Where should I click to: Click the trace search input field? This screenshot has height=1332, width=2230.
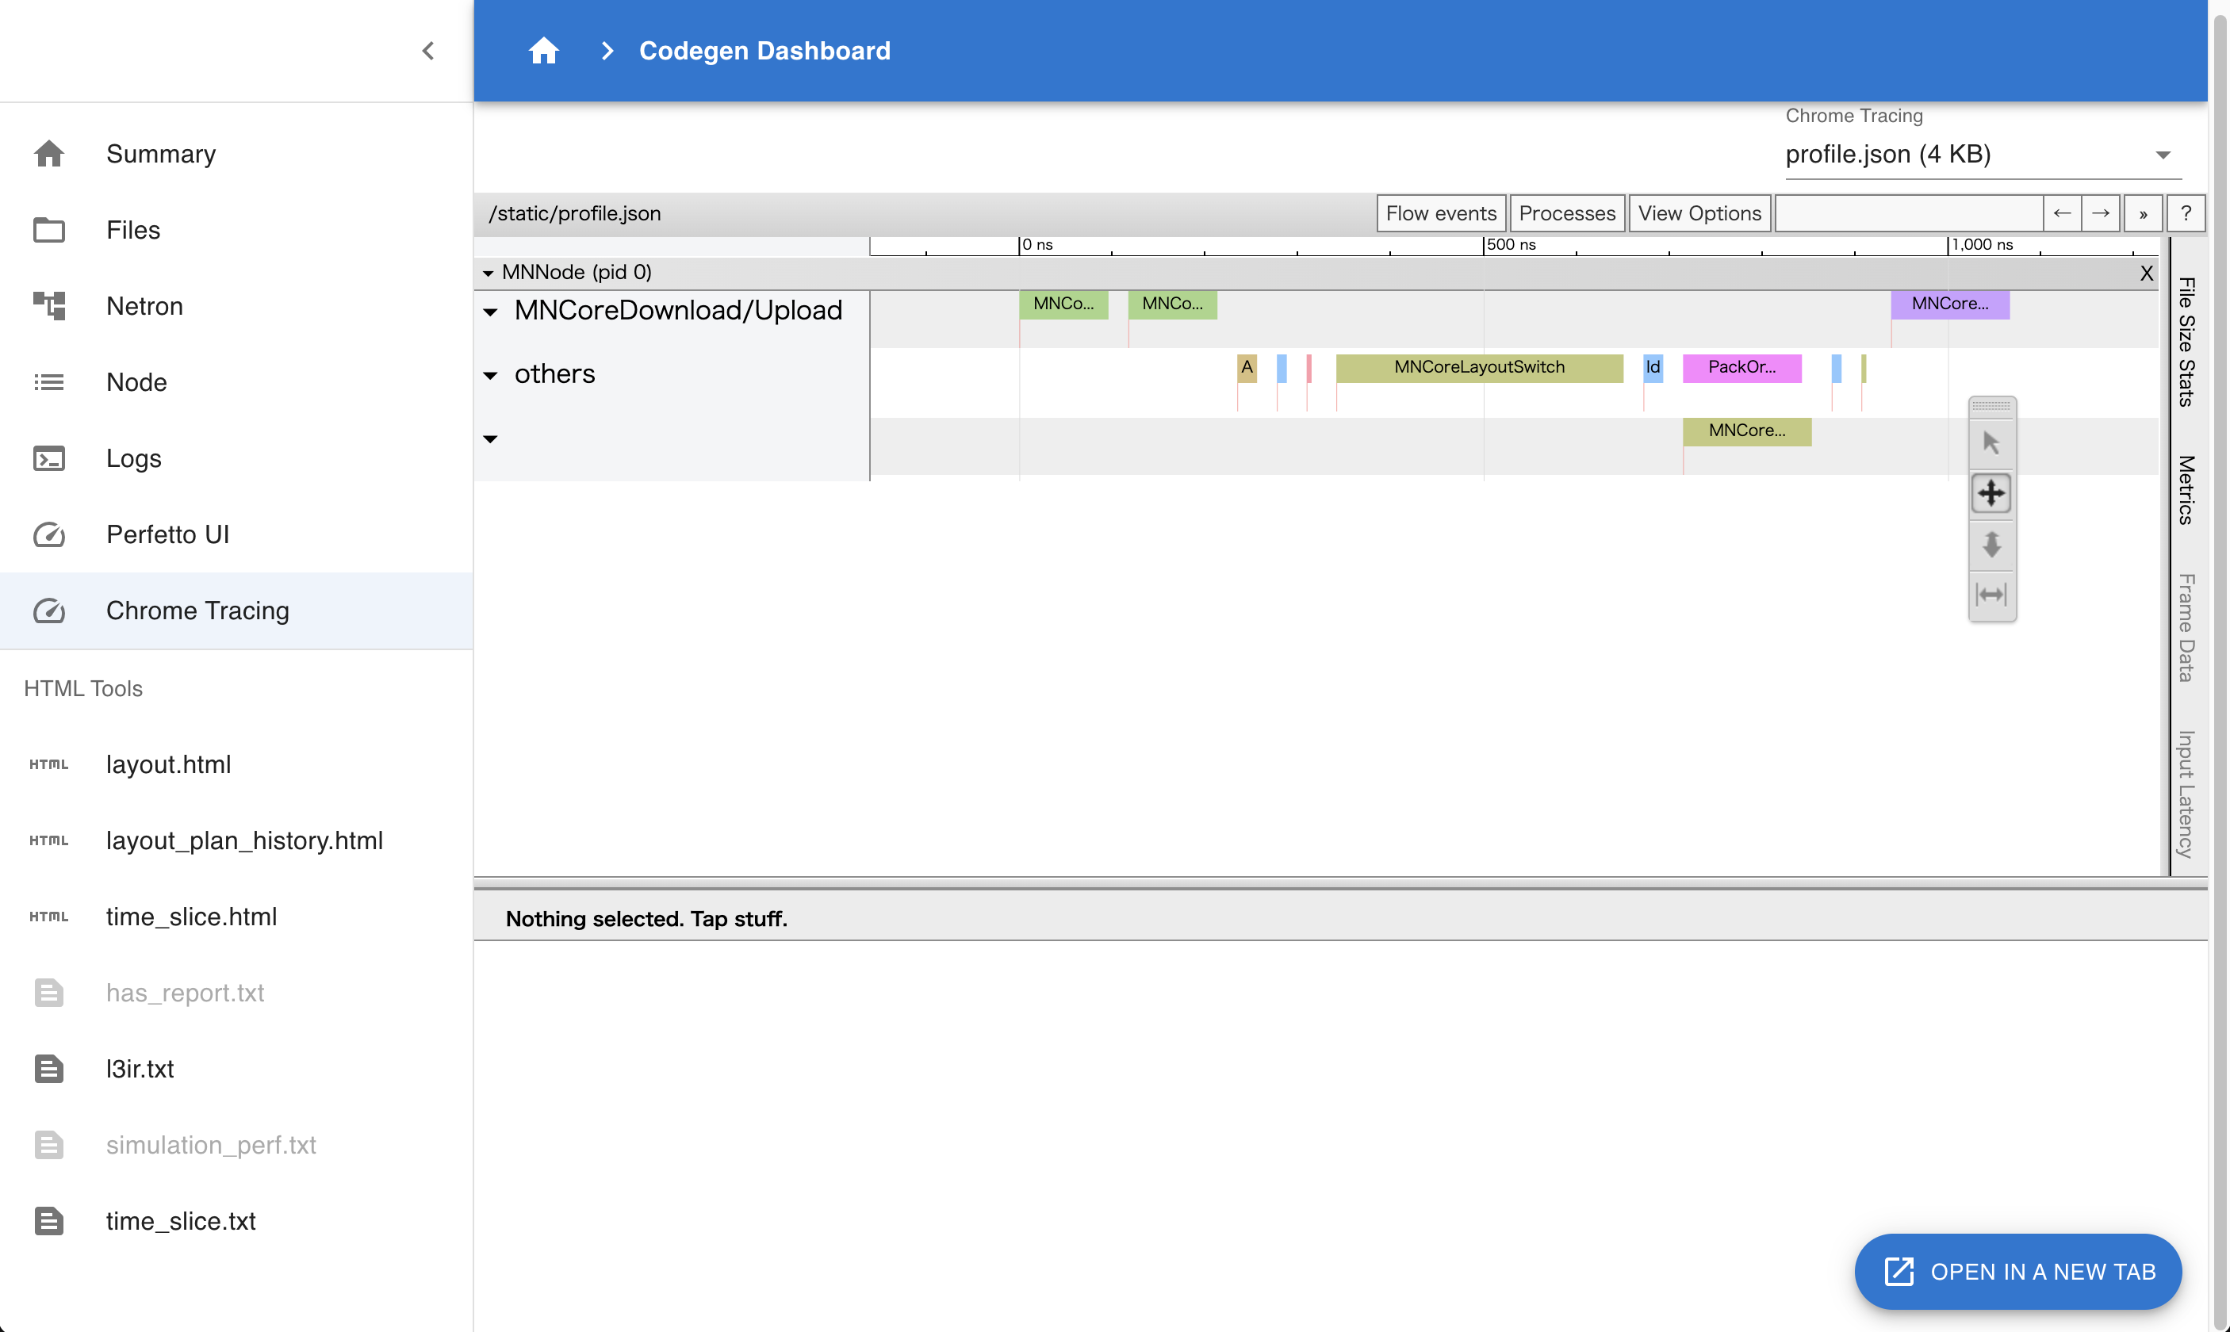[x=1909, y=213]
